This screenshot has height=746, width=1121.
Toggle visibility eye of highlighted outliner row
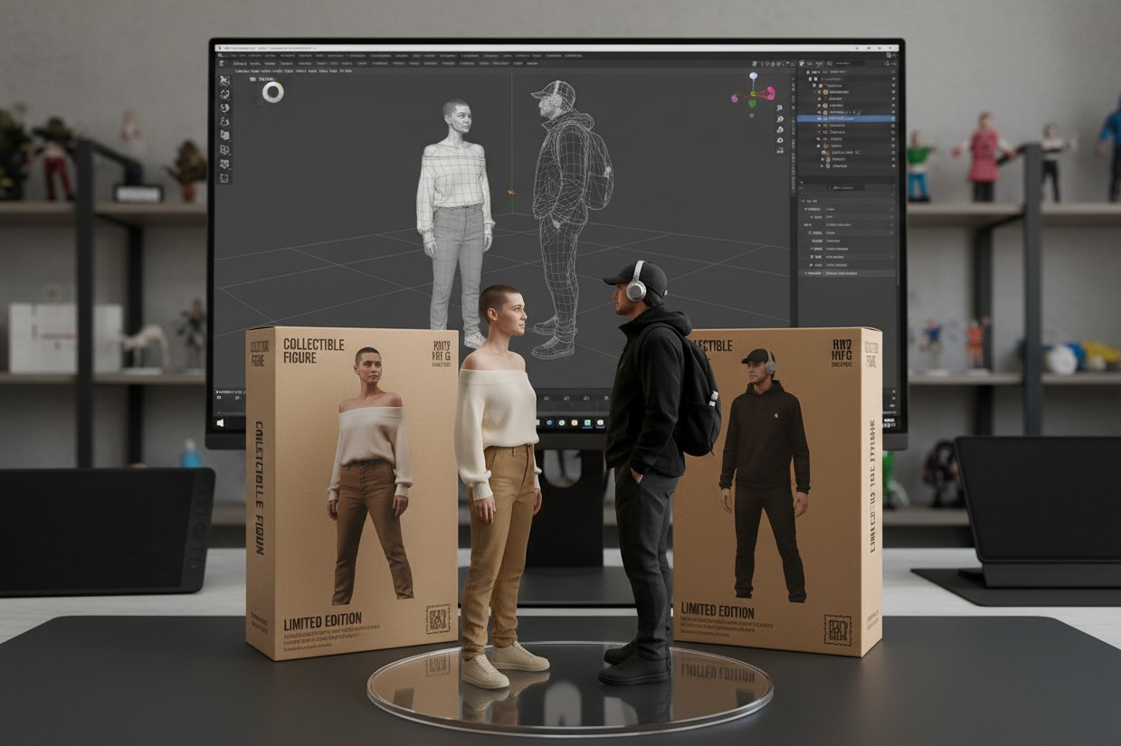pos(892,118)
